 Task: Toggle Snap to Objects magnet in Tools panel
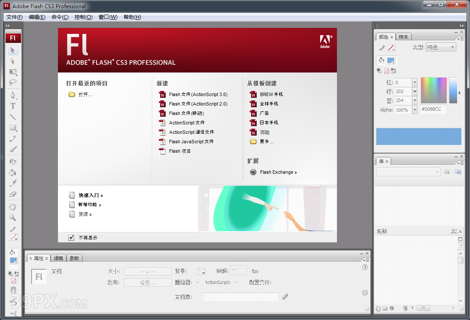pos(13,290)
